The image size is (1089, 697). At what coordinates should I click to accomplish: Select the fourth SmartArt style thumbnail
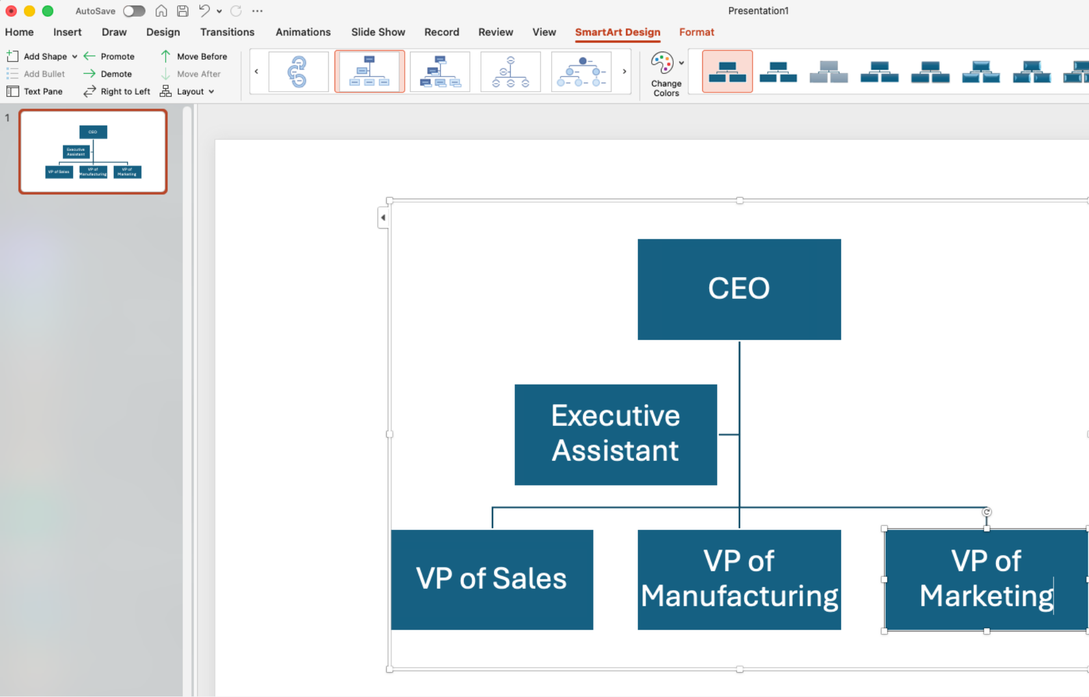tap(879, 71)
